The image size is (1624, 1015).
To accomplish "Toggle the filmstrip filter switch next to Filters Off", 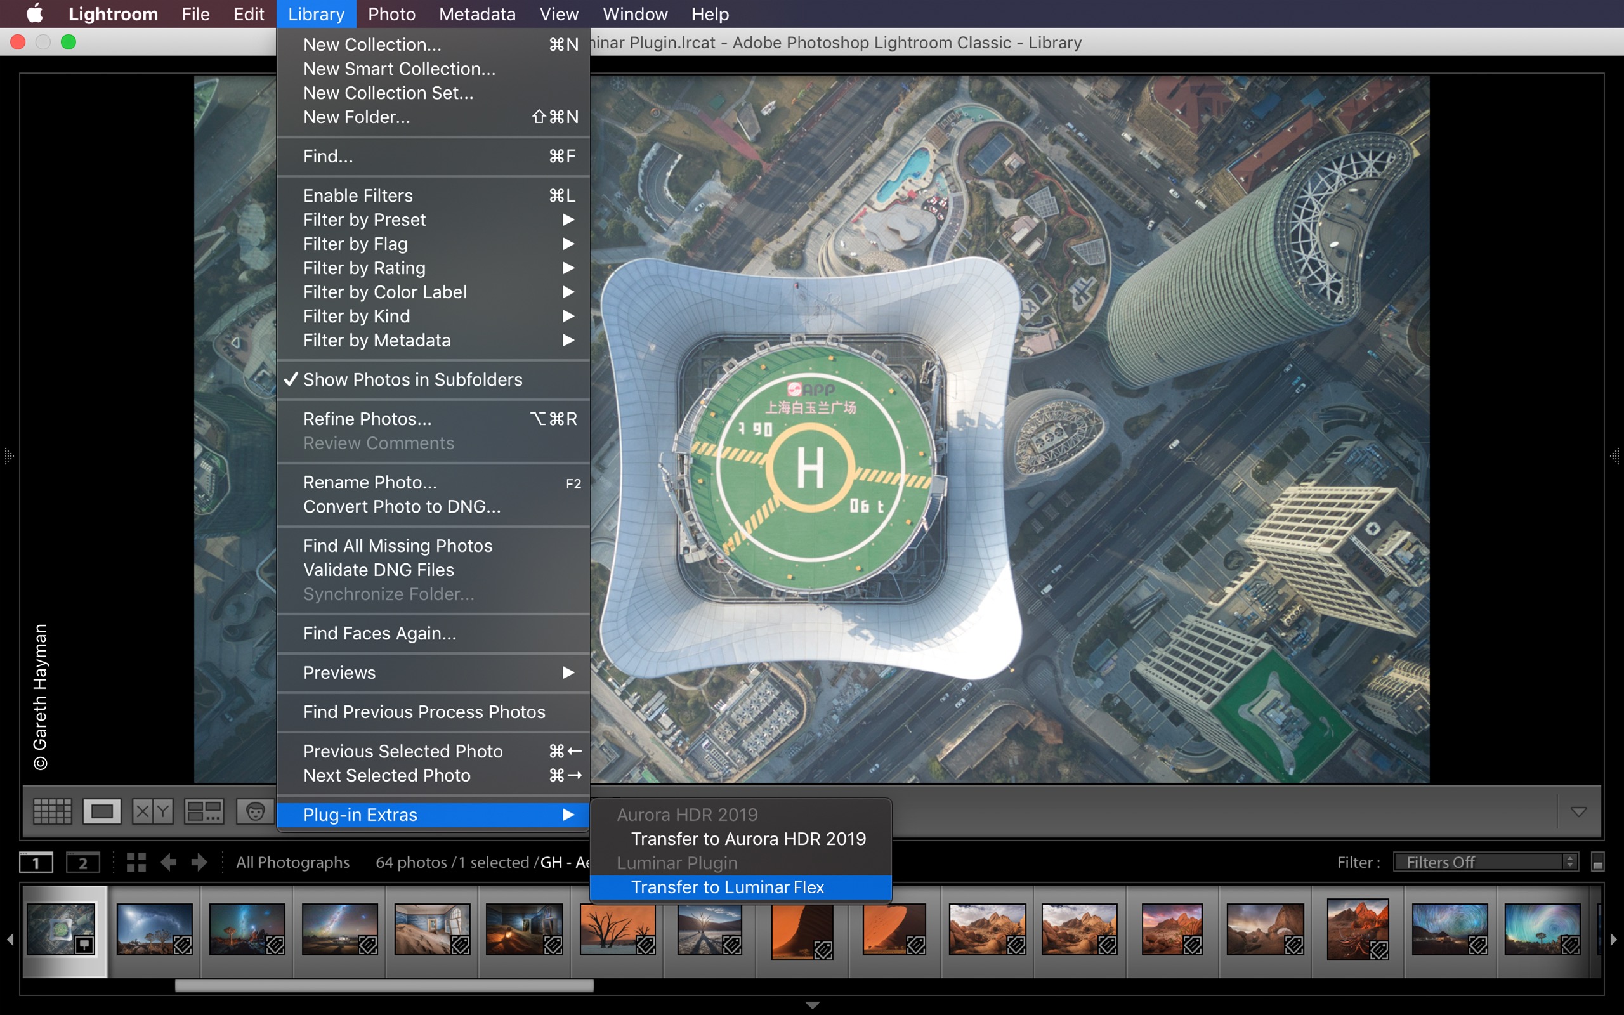I will pos(1598,862).
